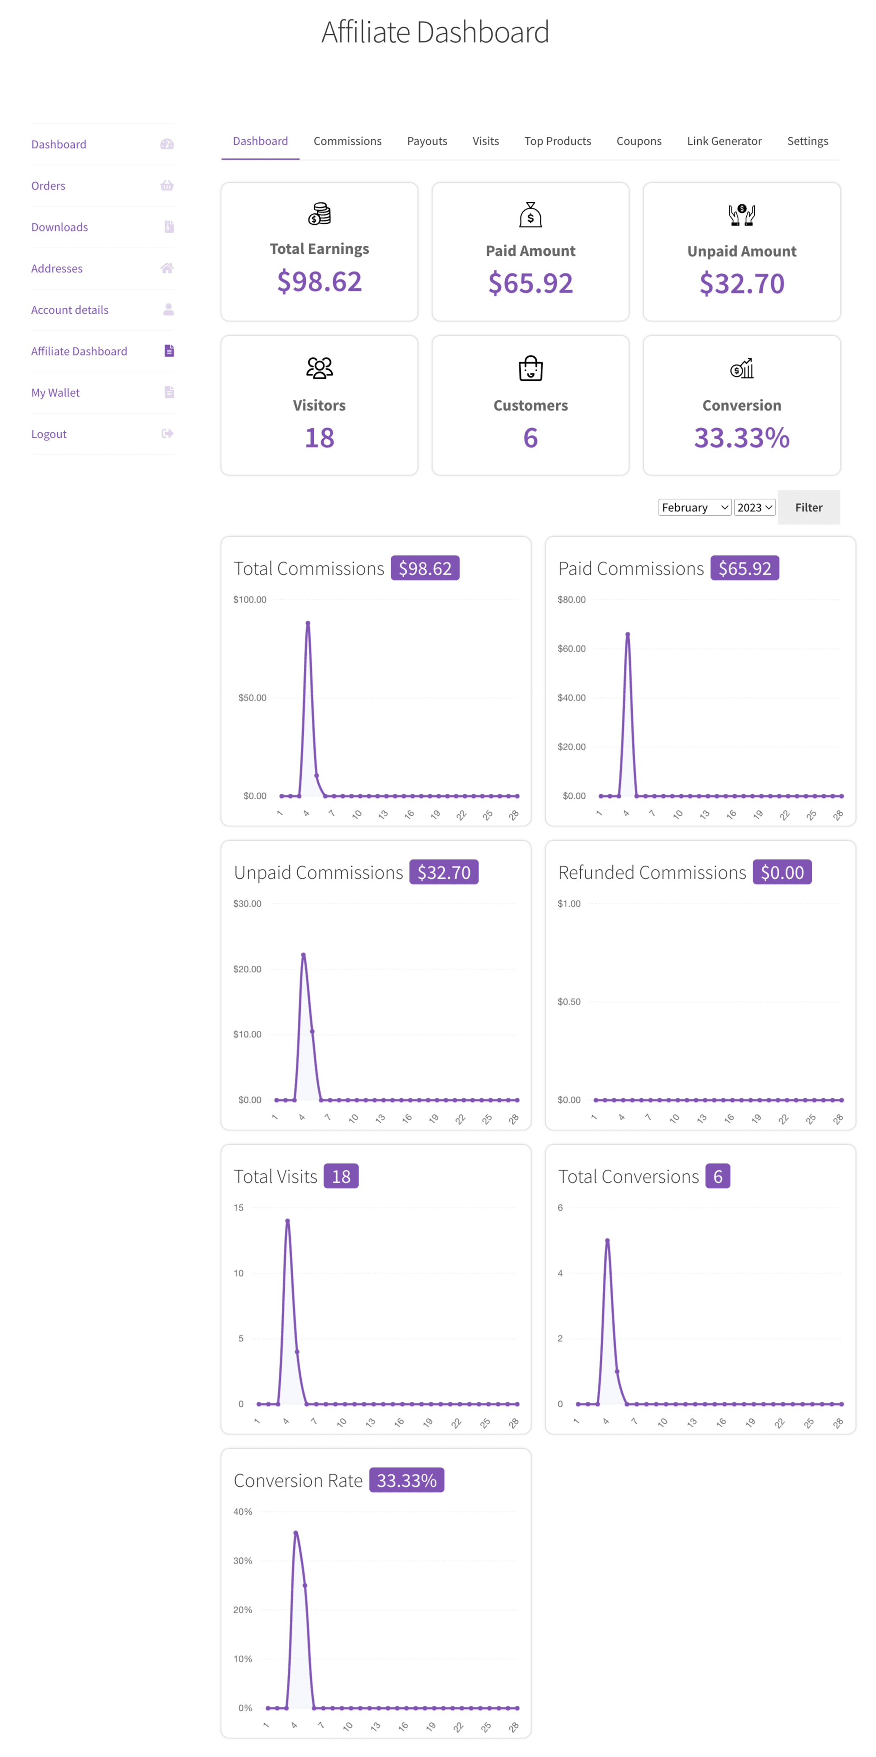876x1757 pixels.
Task: Click the money bag icon above Paid Amount
Action: [x=530, y=215]
